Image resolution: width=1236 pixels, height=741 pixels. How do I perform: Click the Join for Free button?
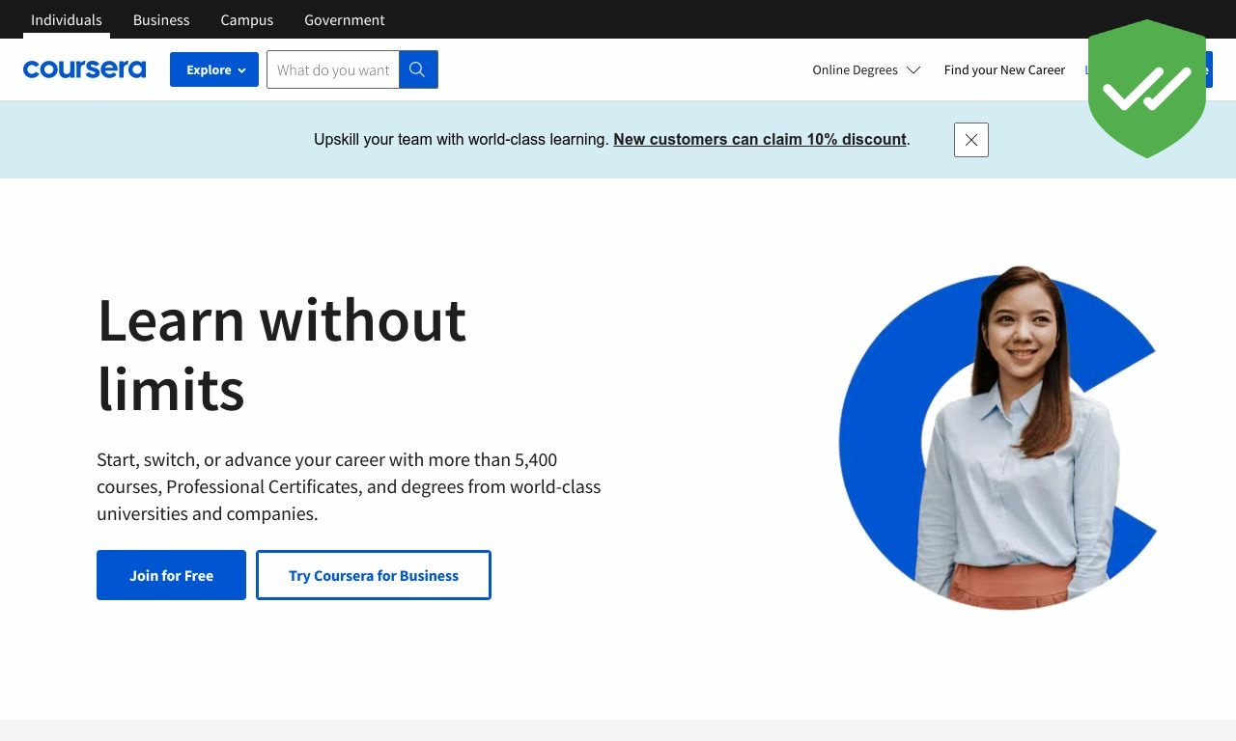point(171,575)
